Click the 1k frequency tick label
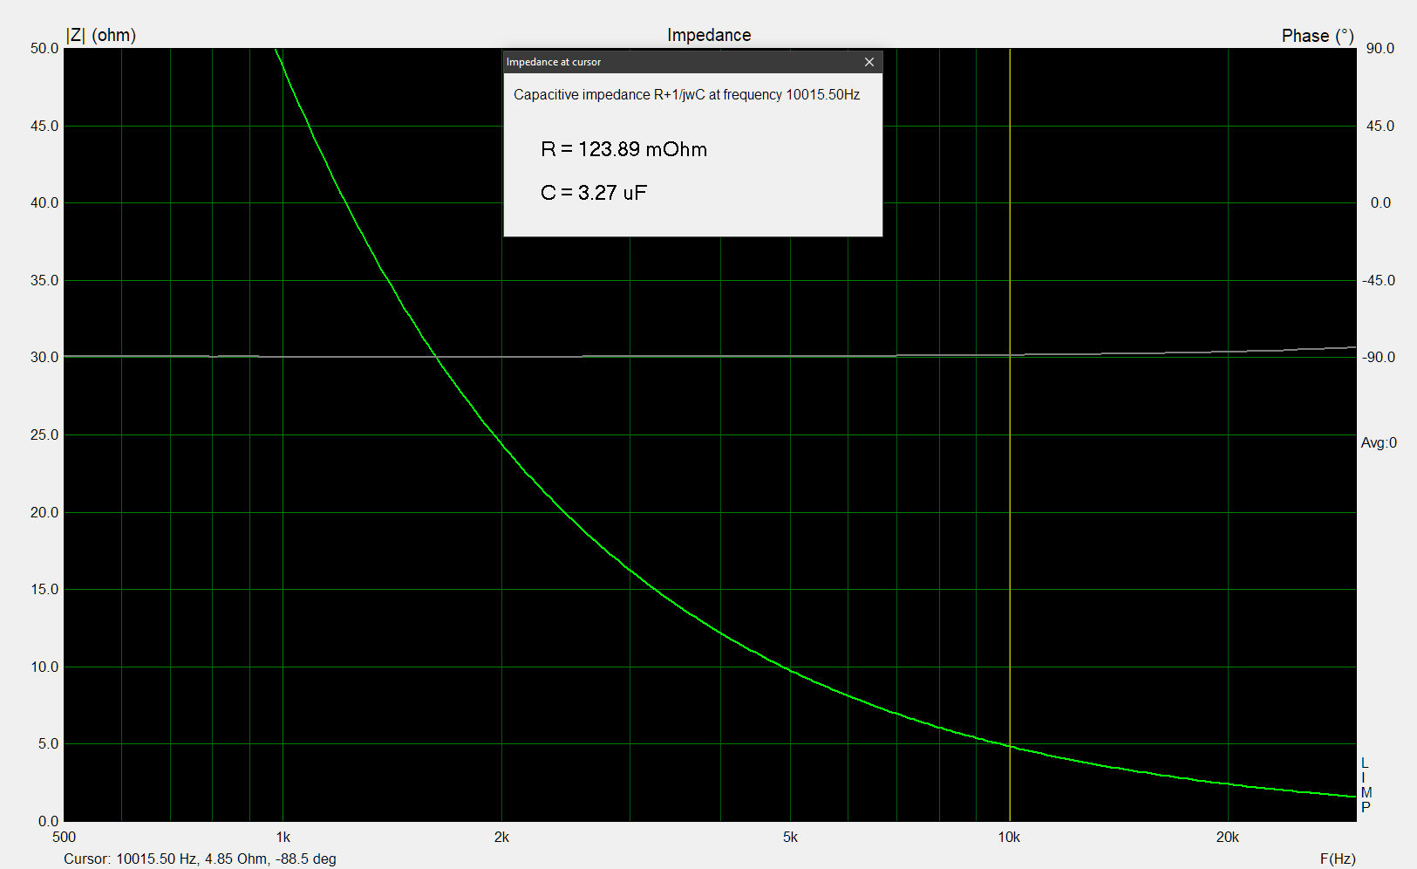The height and width of the screenshot is (869, 1417). (283, 838)
